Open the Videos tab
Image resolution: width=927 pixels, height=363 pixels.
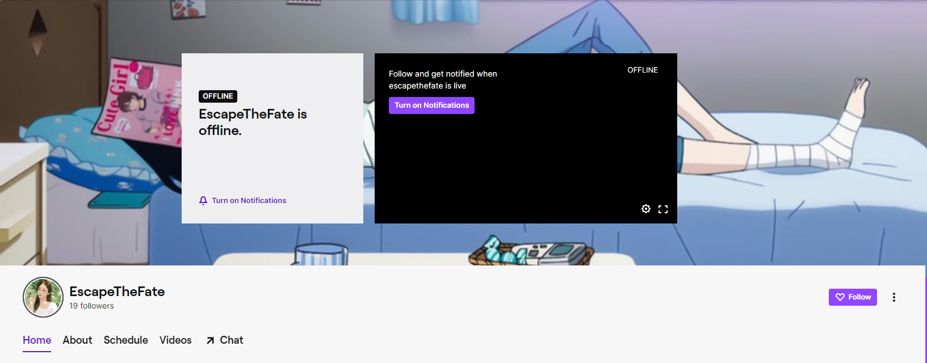175,340
